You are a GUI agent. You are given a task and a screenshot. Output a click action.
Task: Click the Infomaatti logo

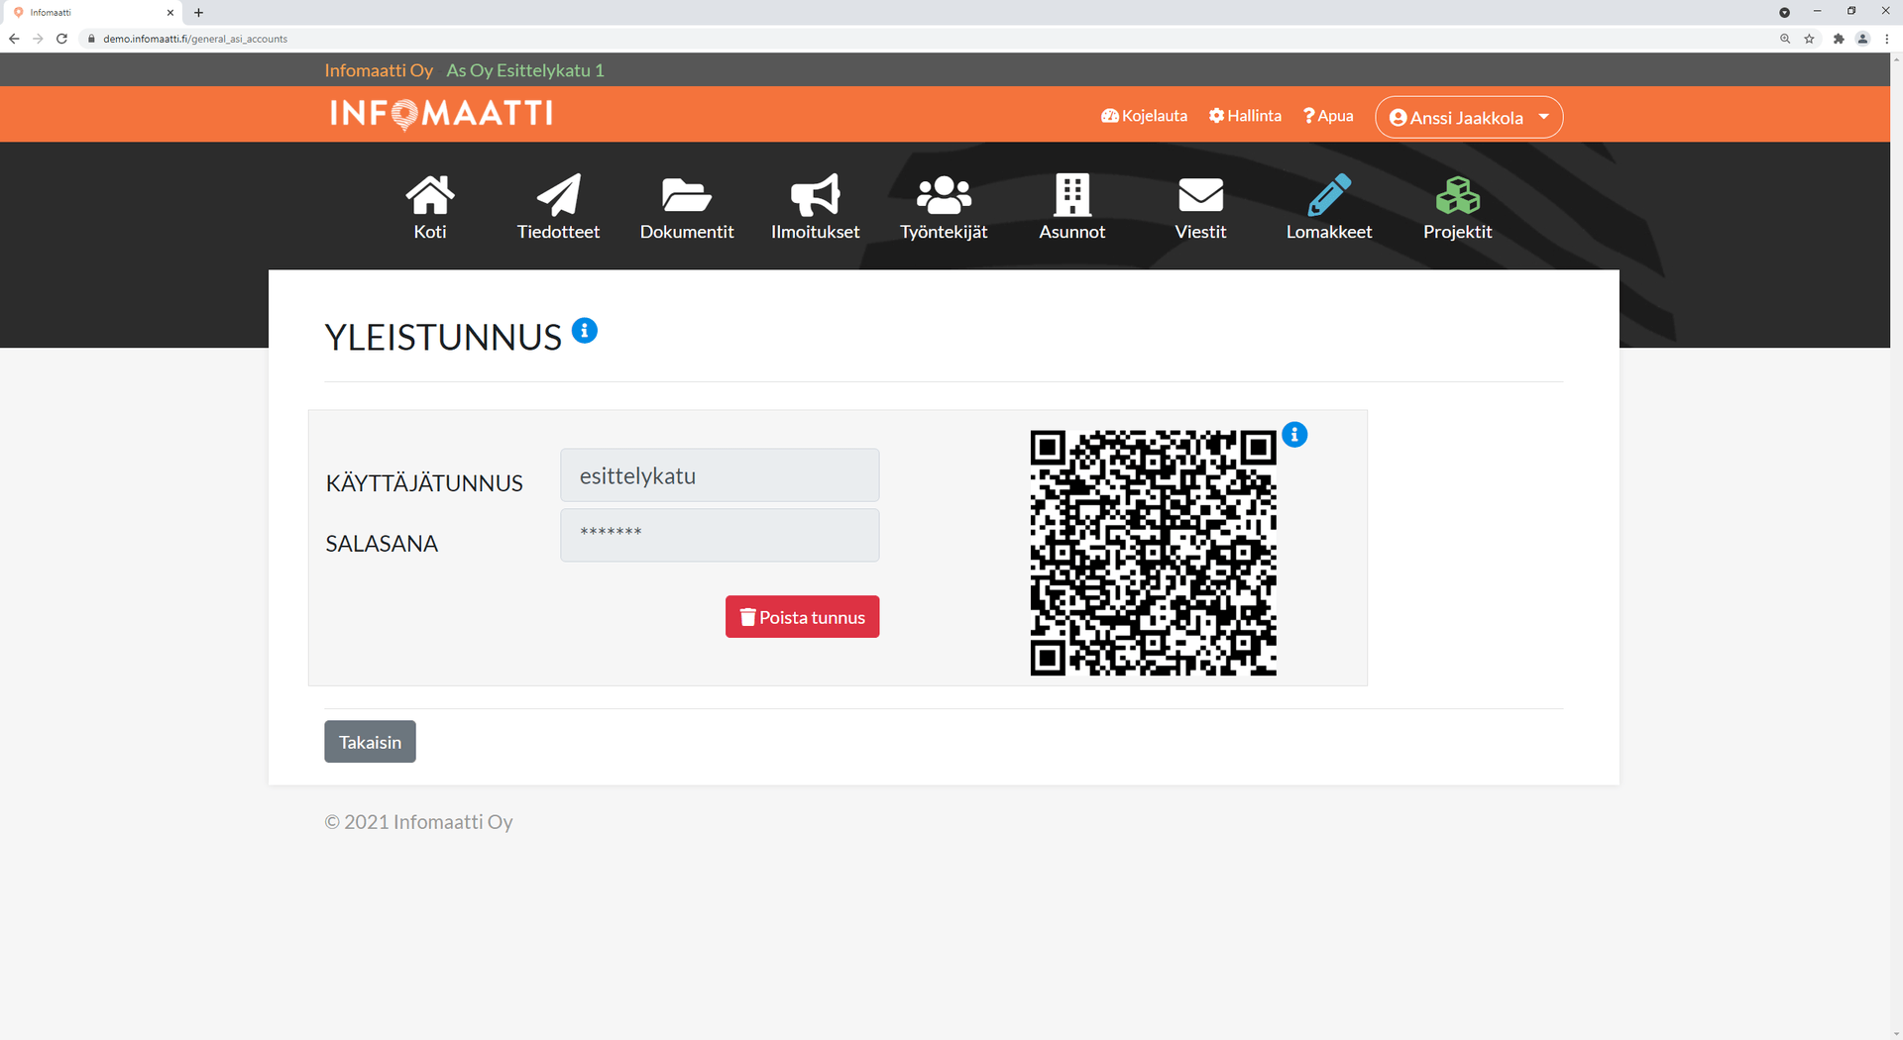441,114
